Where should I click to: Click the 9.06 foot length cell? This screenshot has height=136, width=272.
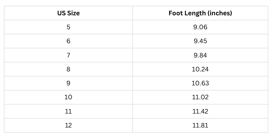[200, 27]
